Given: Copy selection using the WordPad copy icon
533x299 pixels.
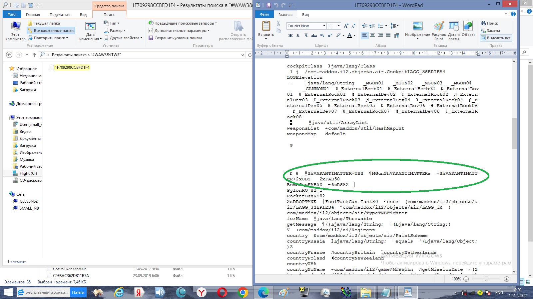Looking at the screenshot, I should [x=278, y=31].
